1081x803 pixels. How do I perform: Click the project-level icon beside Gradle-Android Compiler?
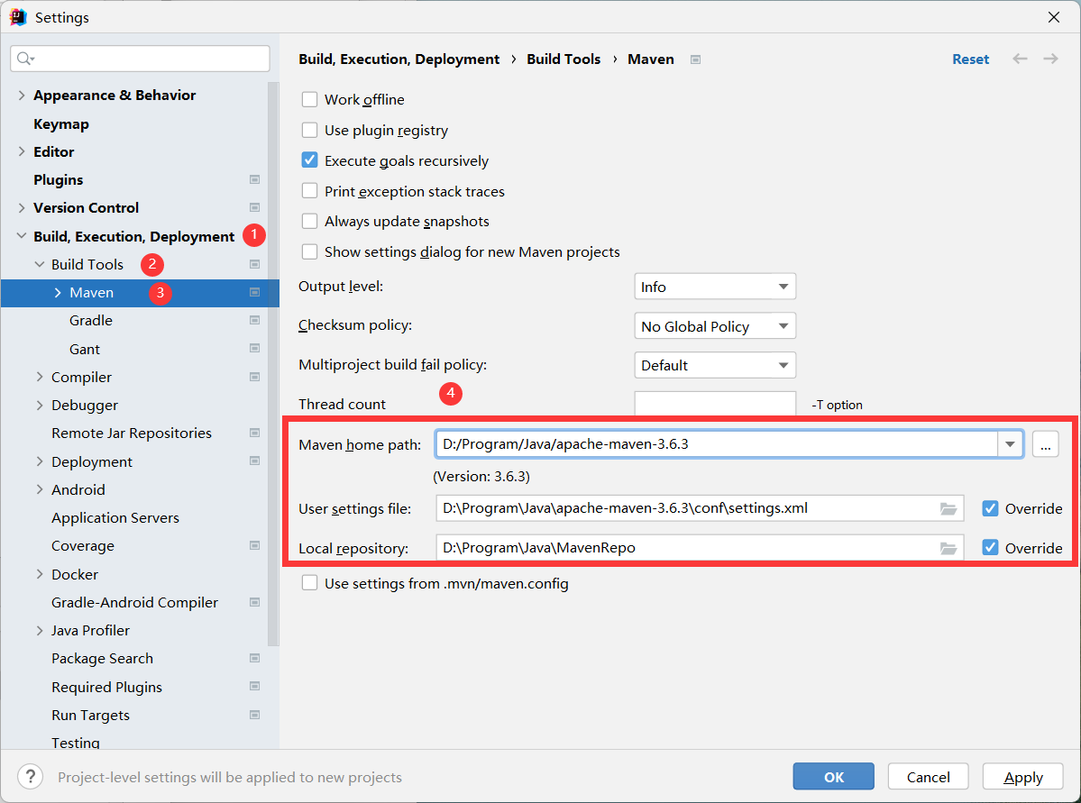[x=254, y=602]
